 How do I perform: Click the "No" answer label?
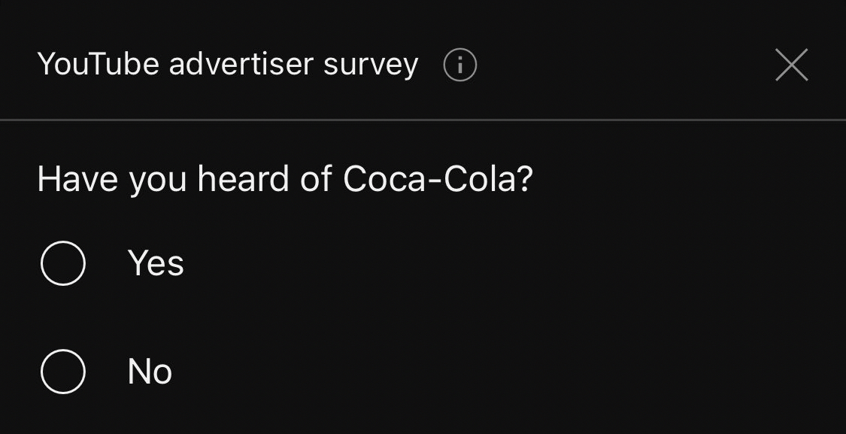pos(150,372)
